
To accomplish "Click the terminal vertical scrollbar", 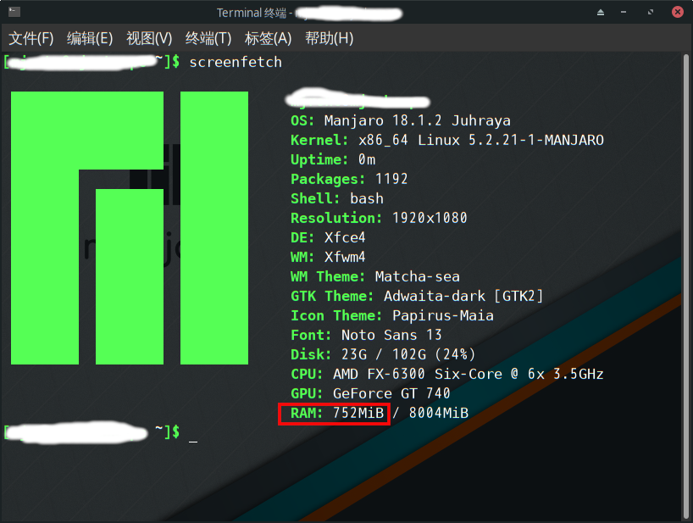I will tap(686, 287).
